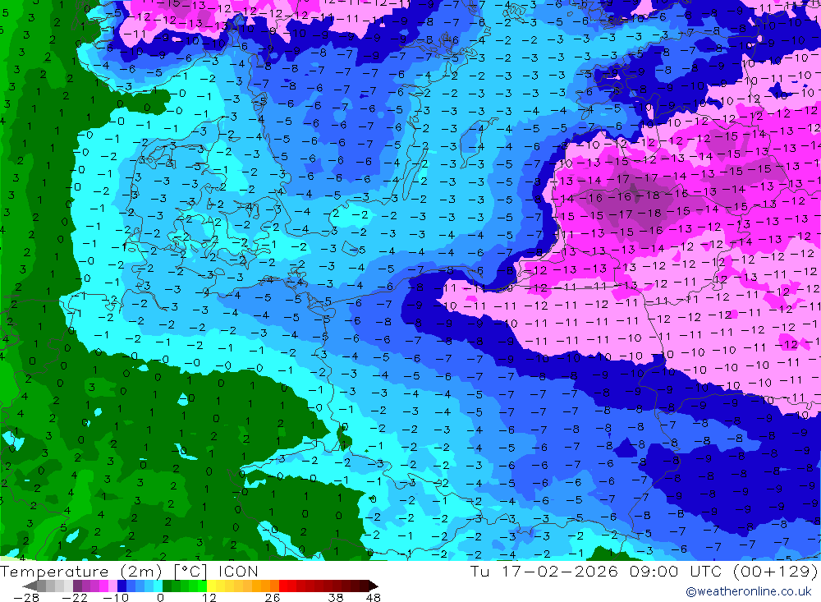Click the bright red legend swatch above '26'
The height and width of the screenshot is (602, 821).
tap(283, 586)
